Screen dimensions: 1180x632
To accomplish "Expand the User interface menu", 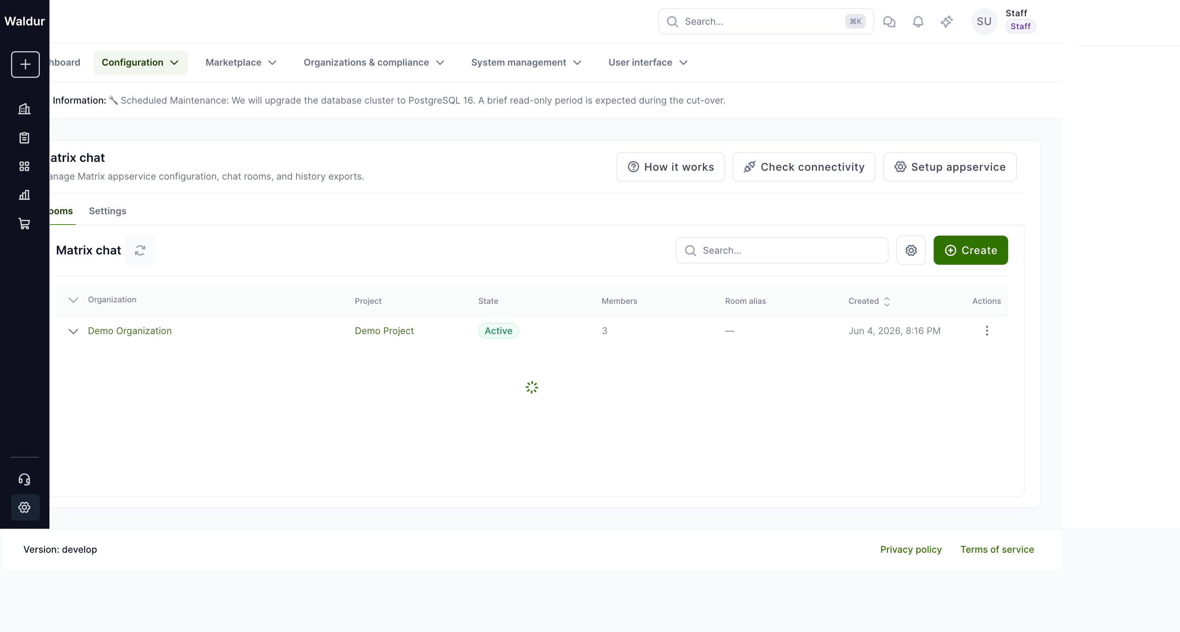I will tap(648, 62).
